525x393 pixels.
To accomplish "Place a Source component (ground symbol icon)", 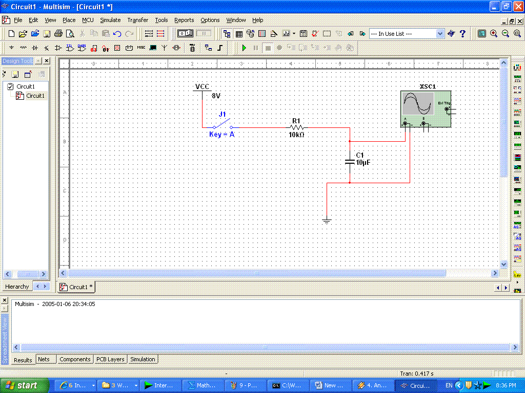I will [x=11, y=48].
